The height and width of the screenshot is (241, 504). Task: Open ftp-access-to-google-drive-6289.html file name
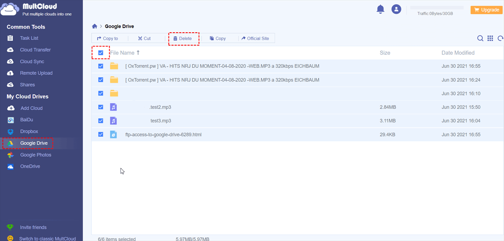tap(163, 135)
